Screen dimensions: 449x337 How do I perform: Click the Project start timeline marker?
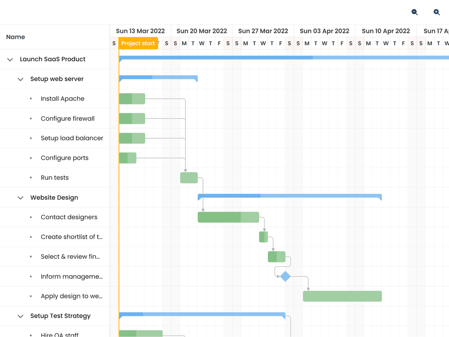point(137,43)
